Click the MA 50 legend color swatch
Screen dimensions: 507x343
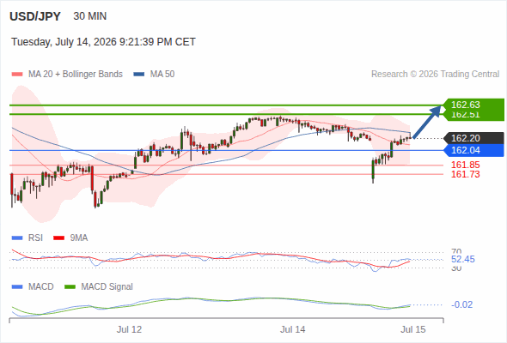[x=139, y=75]
